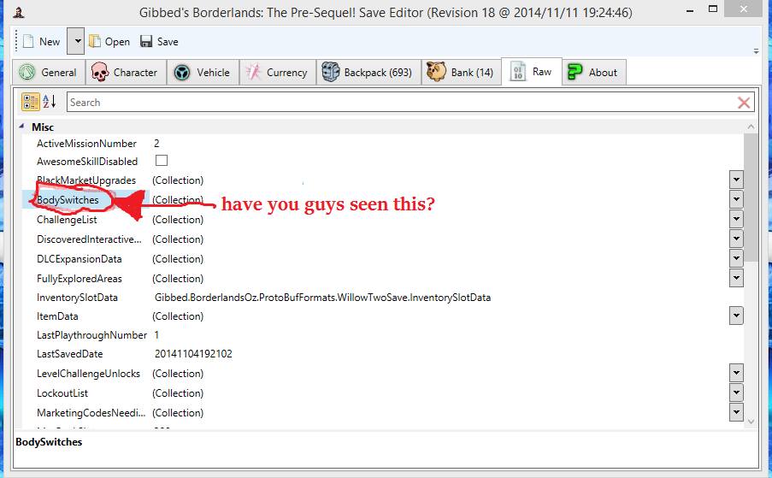Screen dimensions: 772x478
Task: Open the Backpack (693) tab
Action: (x=368, y=73)
